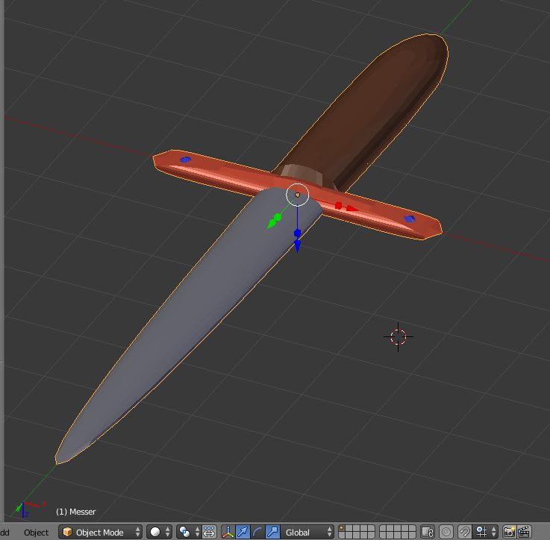Screen dimensions: 550x540
Task: Open the Object menu
Action: point(36,533)
